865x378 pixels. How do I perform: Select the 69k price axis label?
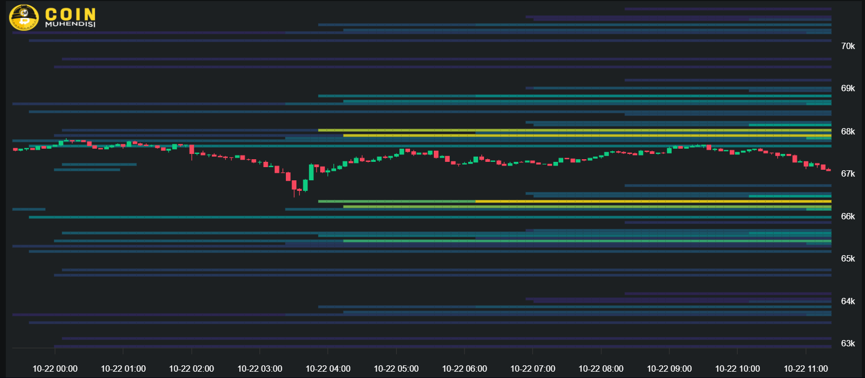(x=848, y=89)
